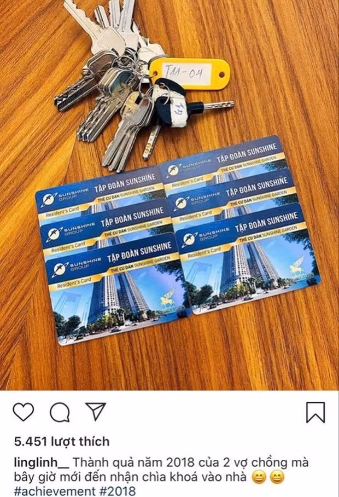Viewport: 339px width, 497px height.
Task: Tap the first grinning emoji in caption
Action: click(x=259, y=477)
